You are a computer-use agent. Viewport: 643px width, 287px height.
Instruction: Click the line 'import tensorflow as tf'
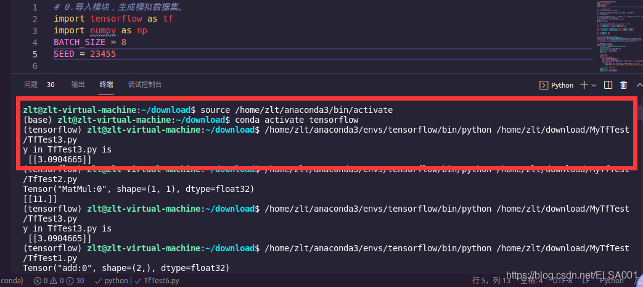(x=113, y=19)
